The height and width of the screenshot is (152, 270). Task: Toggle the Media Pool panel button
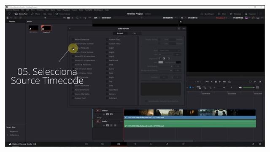pyautogui.click(x=21, y=14)
